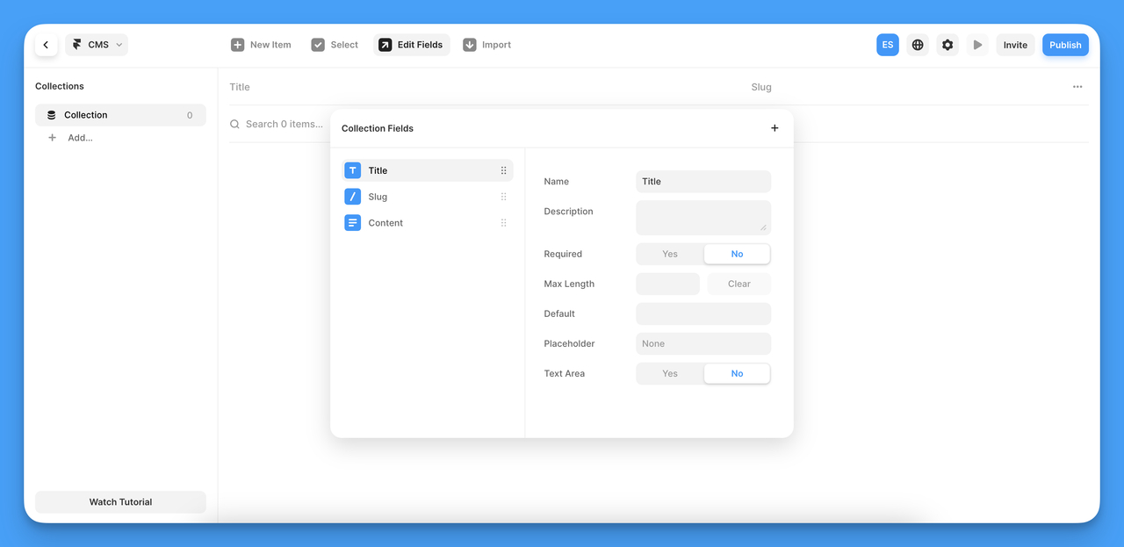Select the Title field row
This screenshot has width=1124, height=547.
click(x=428, y=170)
